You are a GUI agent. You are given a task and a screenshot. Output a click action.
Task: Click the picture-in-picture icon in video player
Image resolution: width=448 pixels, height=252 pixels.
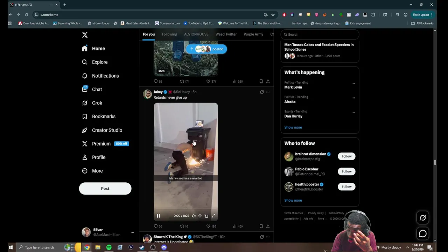pyautogui.click(x=206, y=216)
